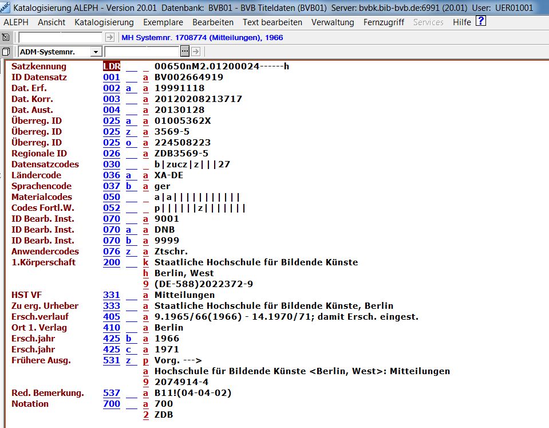Image resolution: width=549 pixels, height=428 pixels.
Task: Open the Katalogisierung menu
Action: pyautogui.click(x=104, y=22)
